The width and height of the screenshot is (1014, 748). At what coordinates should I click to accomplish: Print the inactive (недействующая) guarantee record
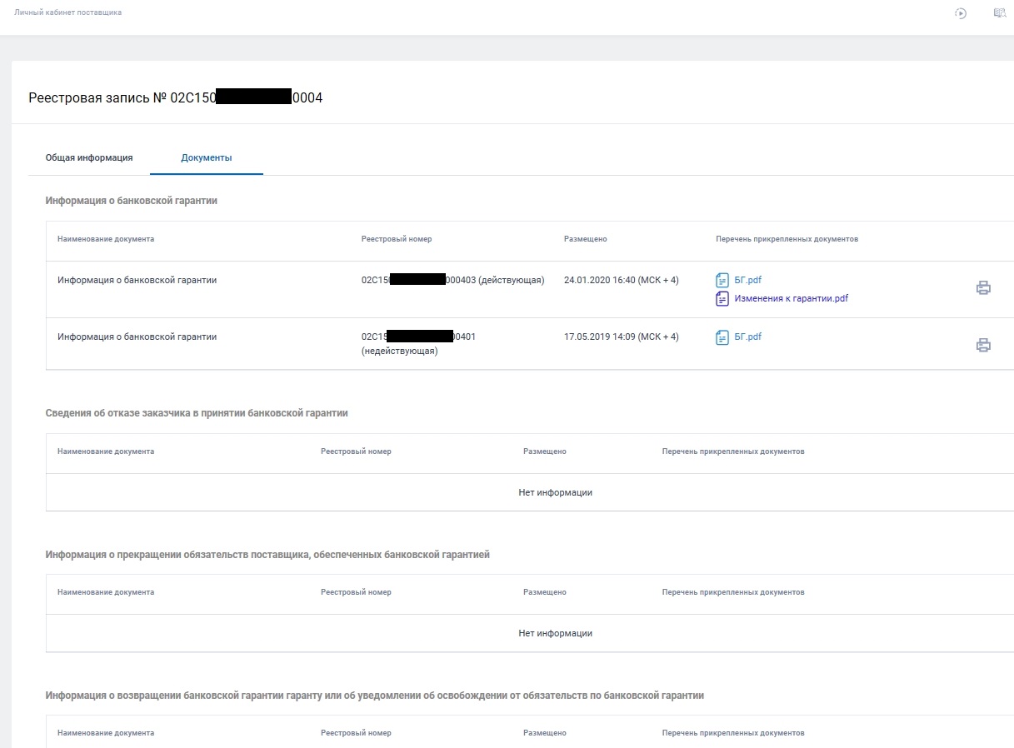(x=983, y=345)
